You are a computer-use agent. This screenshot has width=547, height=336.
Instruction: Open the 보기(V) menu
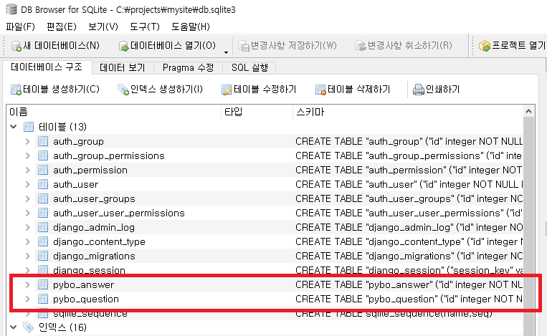[103, 27]
